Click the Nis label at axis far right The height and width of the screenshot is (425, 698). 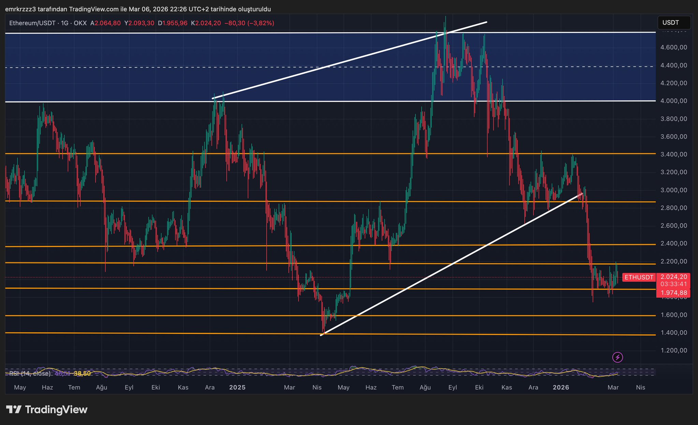click(x=640, y=388)
